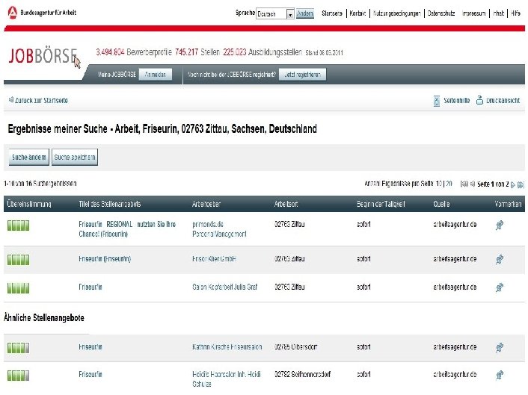
Task: Bookmark the Heidi's Haarsalon job pin icon
Action: (500, 375)
